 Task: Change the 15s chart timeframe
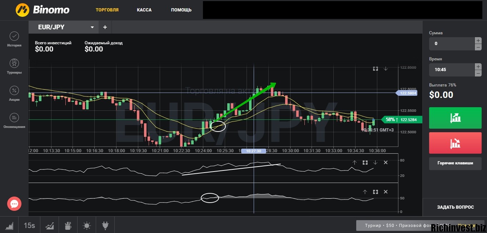29,225
